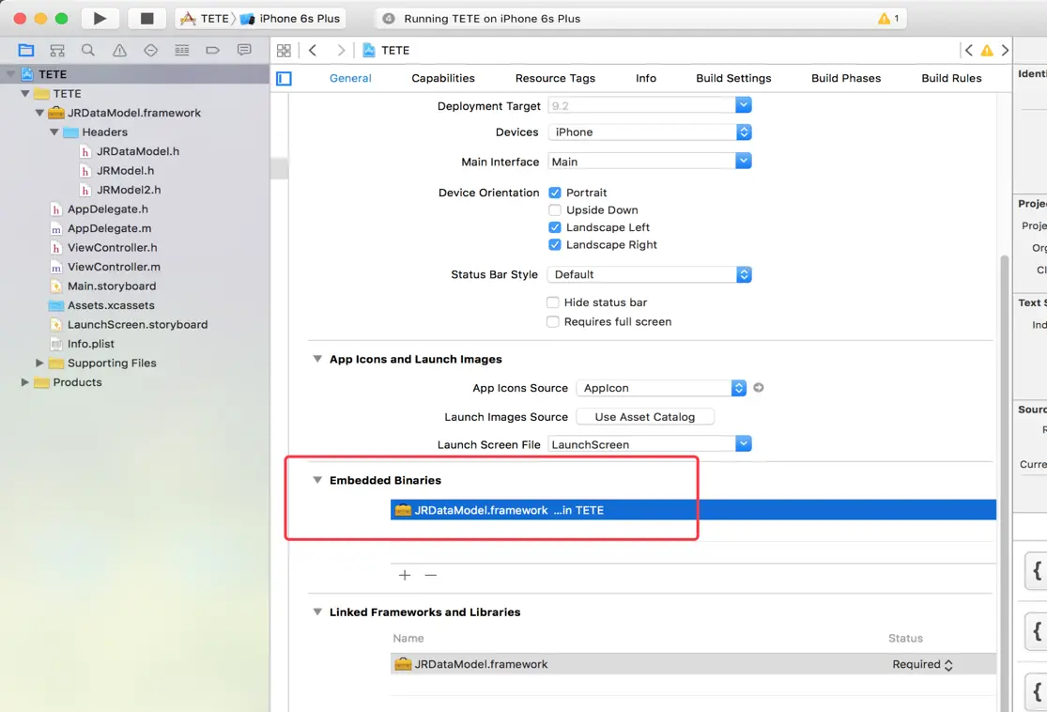Open AppDelegate.m file
The height and width of the screenshot is (712, 1047).
tap(110, 228)
